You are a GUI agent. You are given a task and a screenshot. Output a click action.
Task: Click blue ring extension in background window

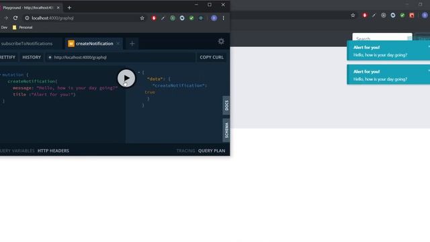coord(393,15)
